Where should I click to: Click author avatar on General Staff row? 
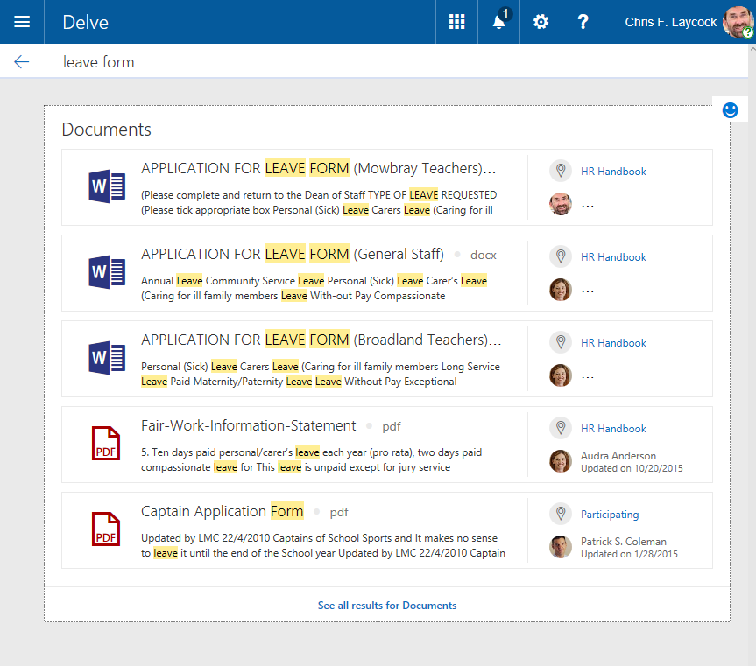click(x=561, y=290)
